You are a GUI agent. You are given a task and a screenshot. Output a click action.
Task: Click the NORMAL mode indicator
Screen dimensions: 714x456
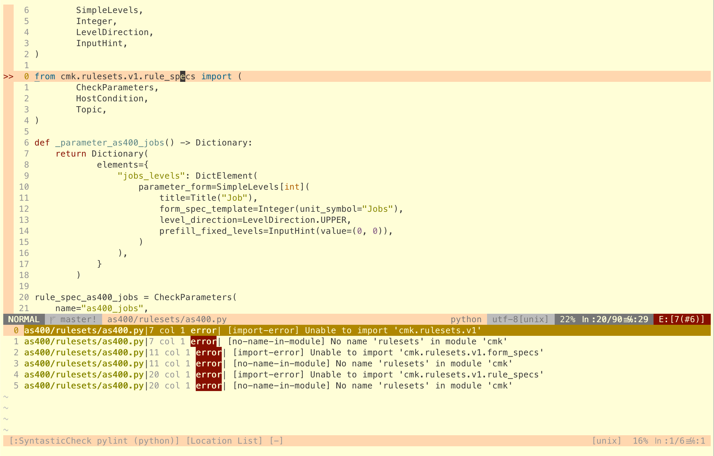[24, 320]
